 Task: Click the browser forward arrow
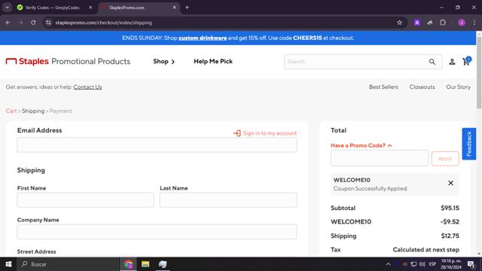tap(20, 23)
